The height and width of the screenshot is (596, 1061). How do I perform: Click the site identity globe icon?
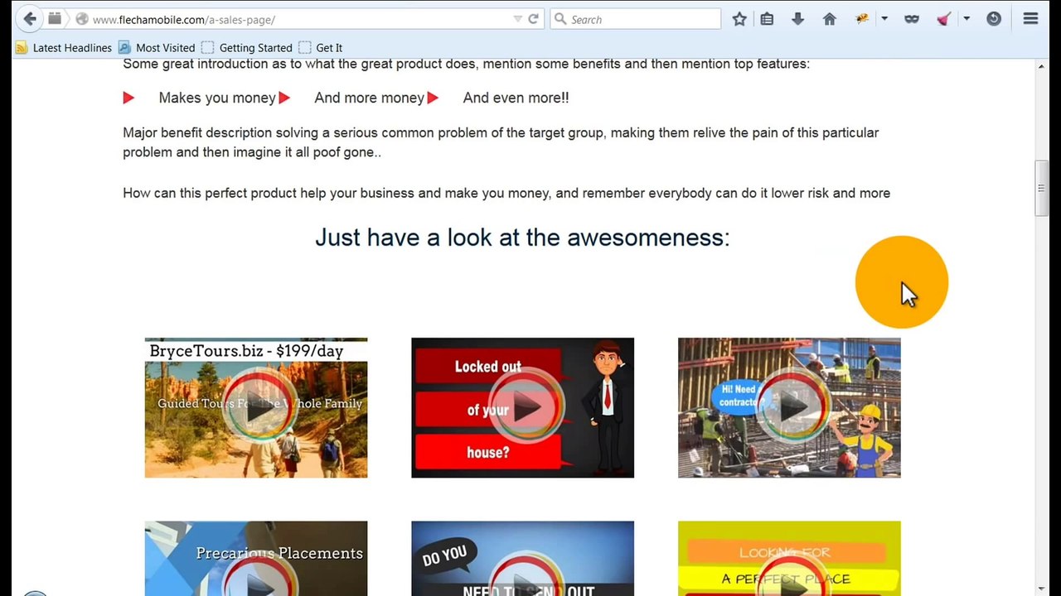click(x=81, y=19)
